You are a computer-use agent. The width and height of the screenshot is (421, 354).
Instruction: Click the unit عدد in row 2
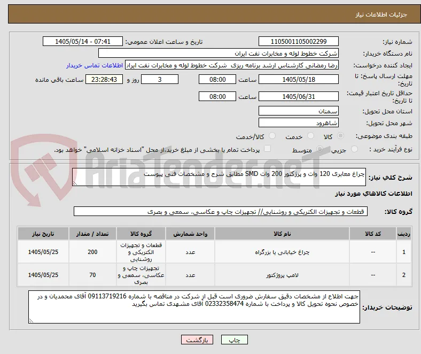[x=190, y=275]
